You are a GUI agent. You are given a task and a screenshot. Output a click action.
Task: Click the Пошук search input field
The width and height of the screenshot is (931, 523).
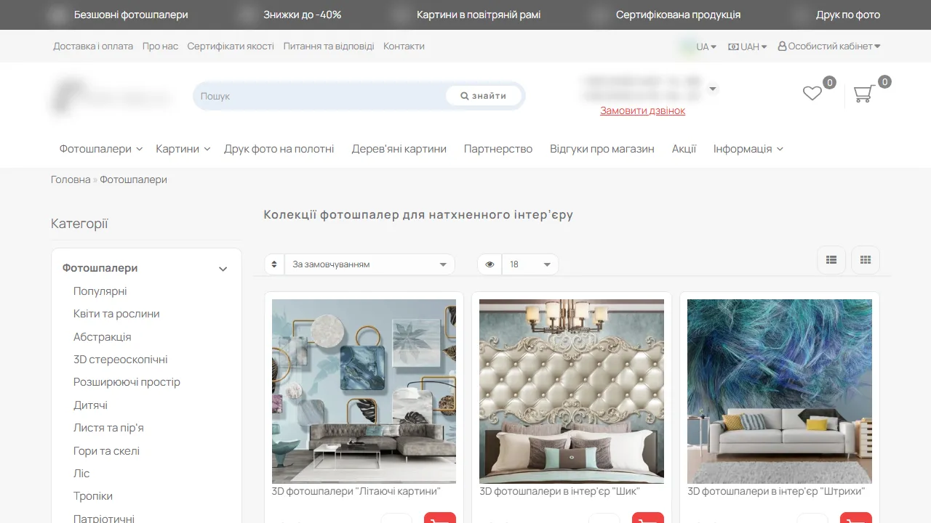click(x=320, y=96)
